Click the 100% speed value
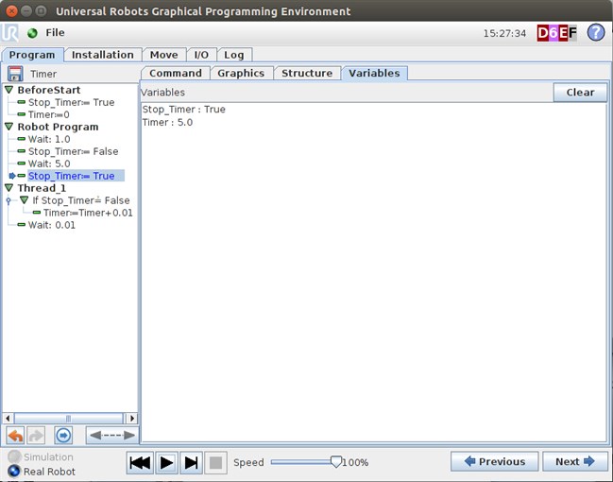Viewport: 613px width, 482px height. [x=355, y=462]
